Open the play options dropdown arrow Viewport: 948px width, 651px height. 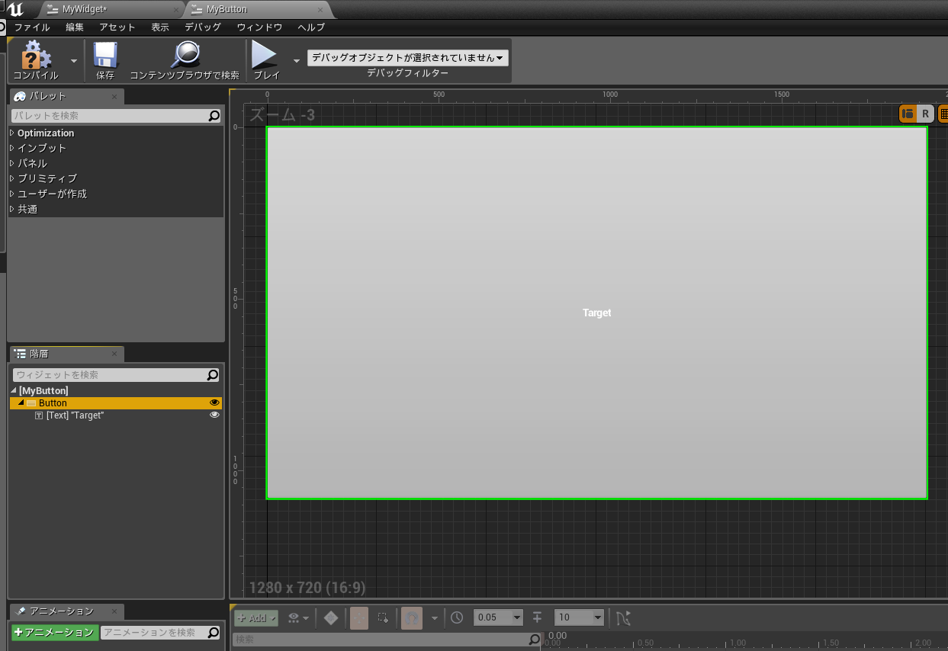click(297, 60)
